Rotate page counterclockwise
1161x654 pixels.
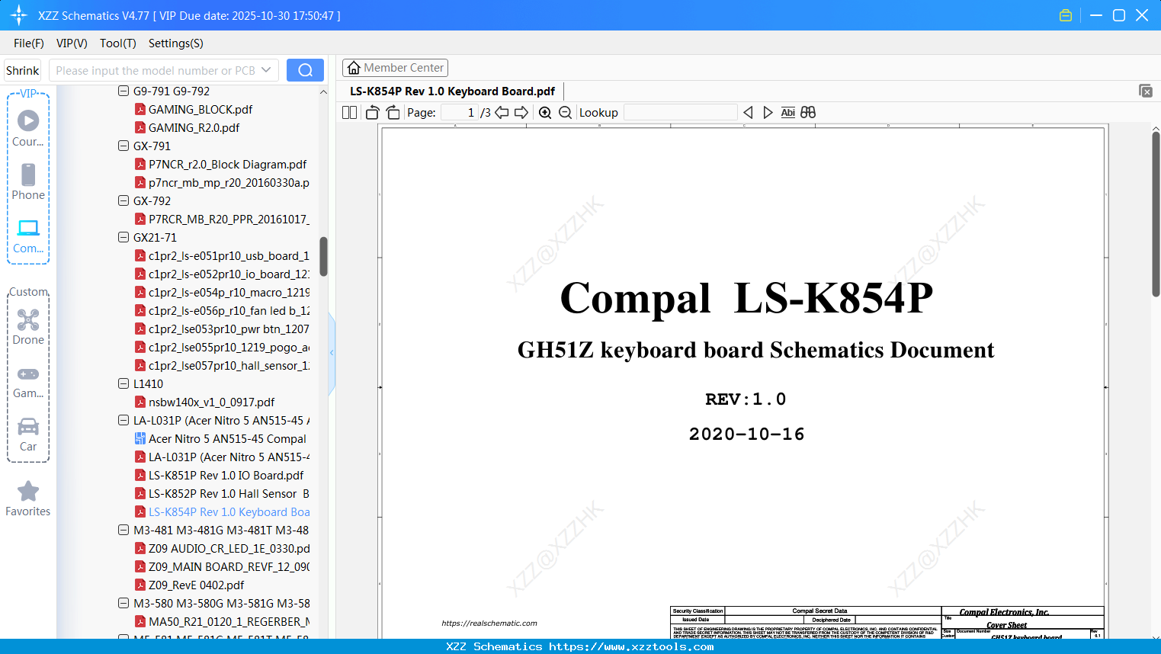point(372,113)
